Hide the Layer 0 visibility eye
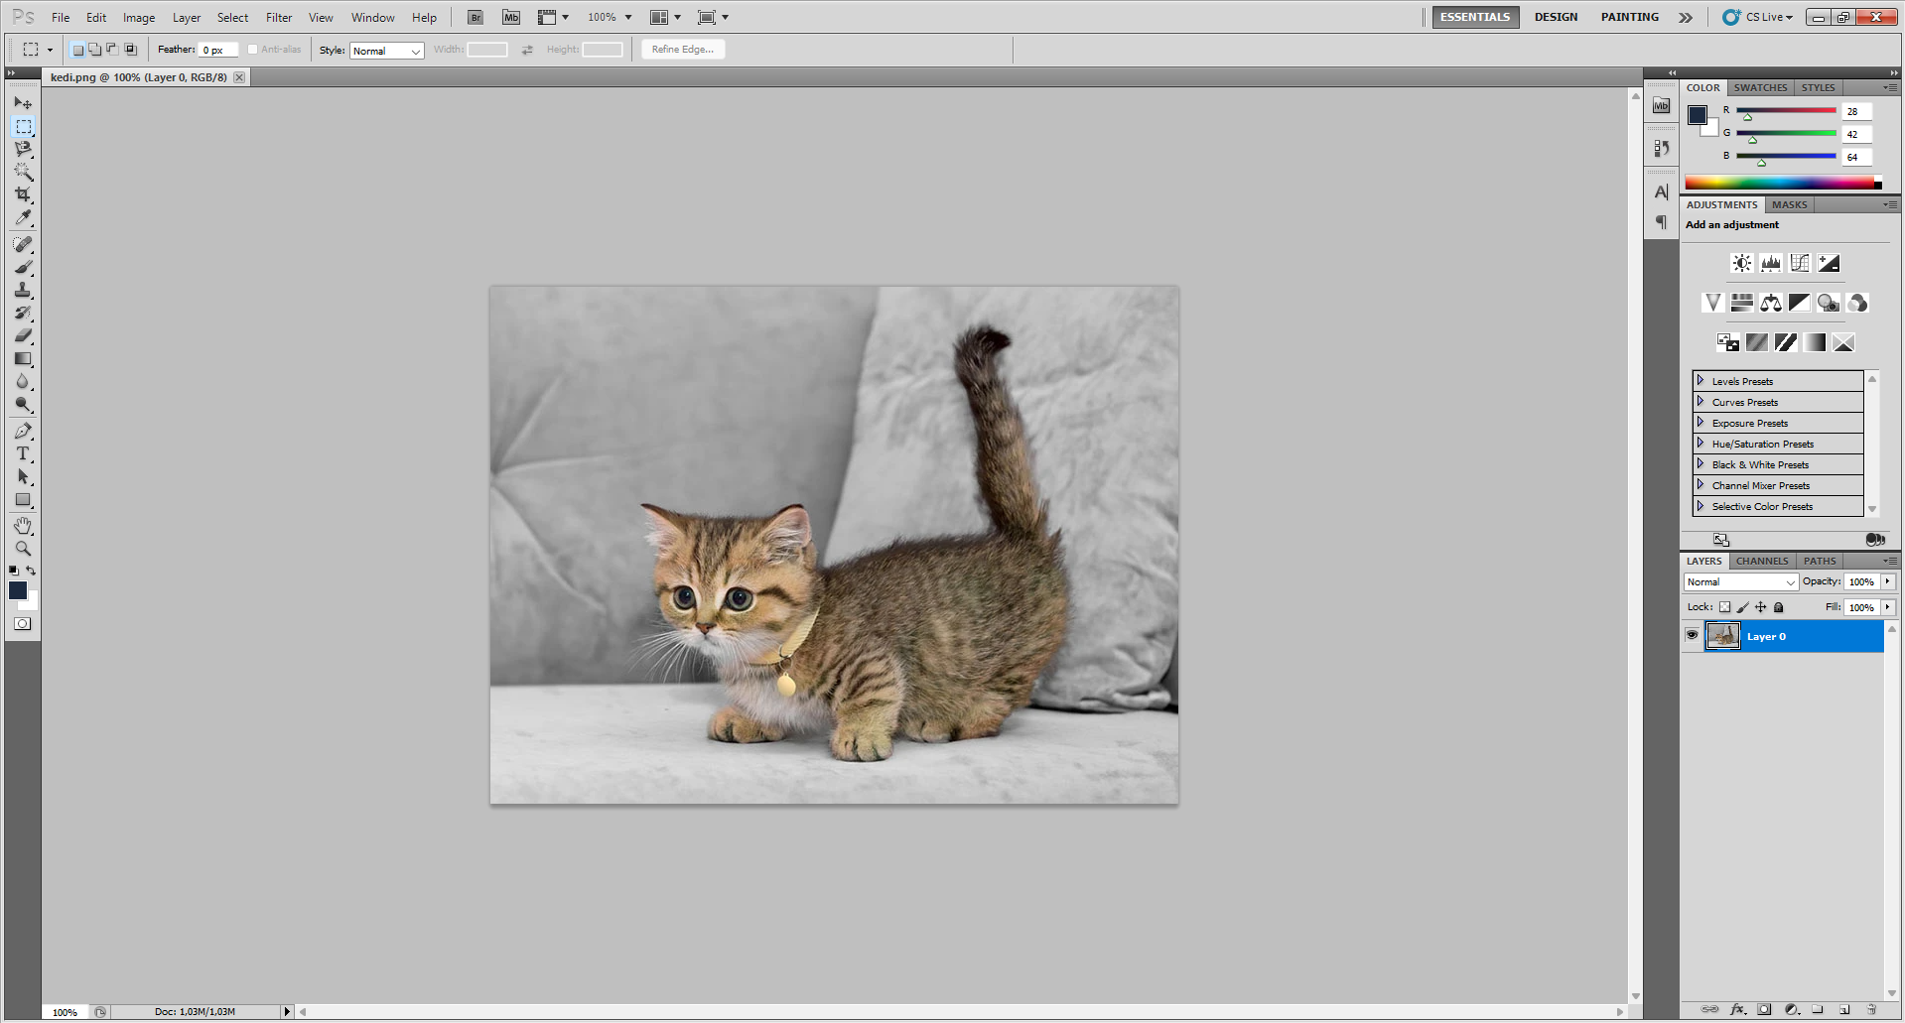 1692,635
